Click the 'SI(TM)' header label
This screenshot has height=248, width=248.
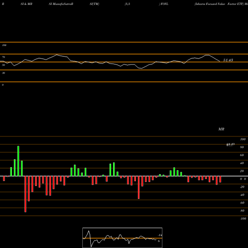pos(94,4)
